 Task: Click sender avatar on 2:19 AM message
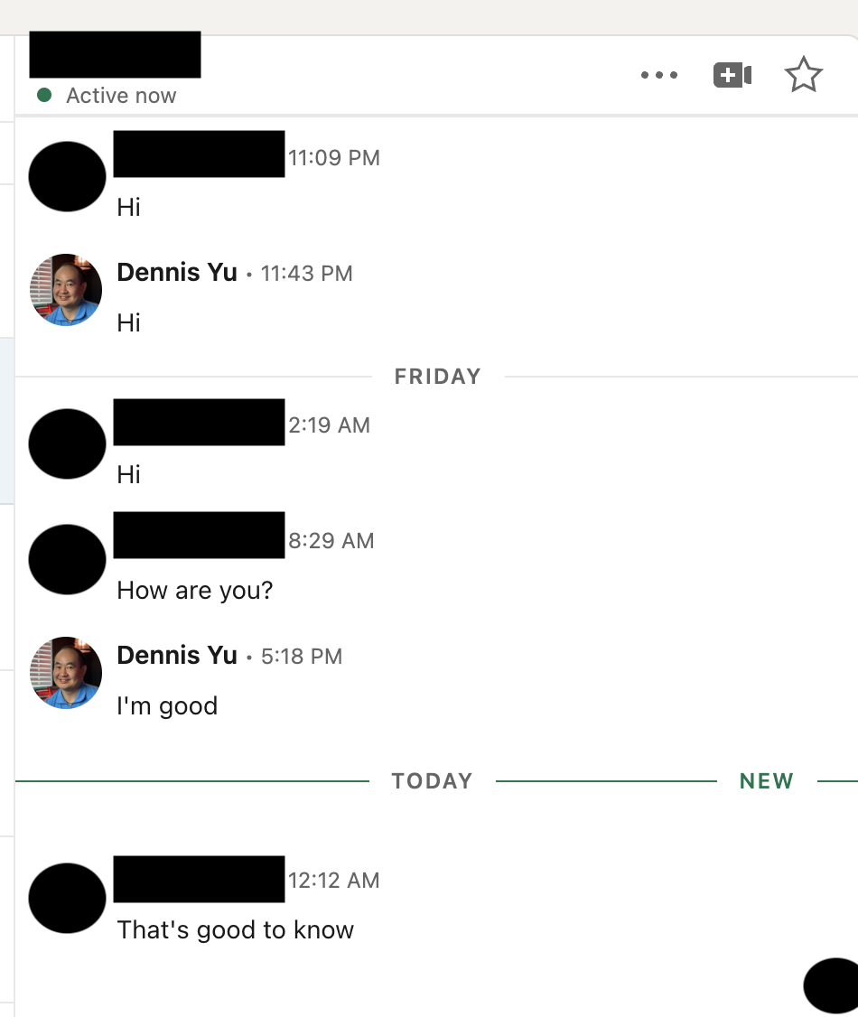pyautogui.click(x=67, y=444)
